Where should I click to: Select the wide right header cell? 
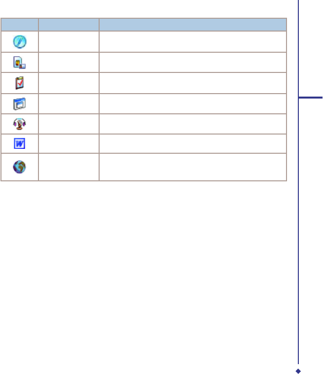(x=193, y=25)
